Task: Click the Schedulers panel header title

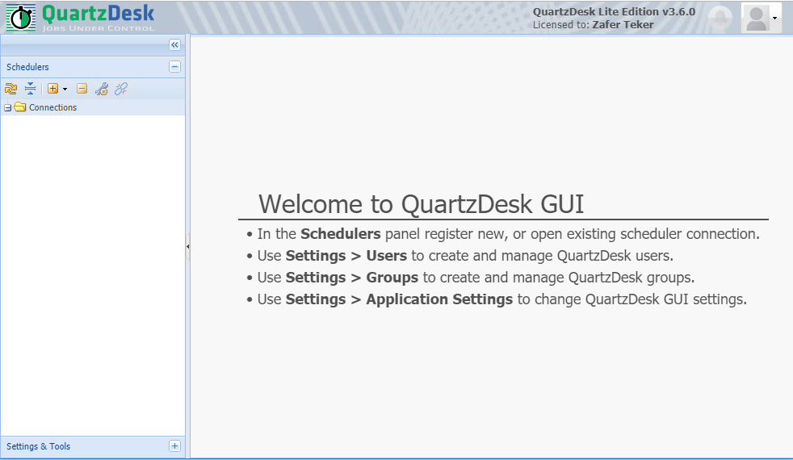Action: click(x=27, y=67)
